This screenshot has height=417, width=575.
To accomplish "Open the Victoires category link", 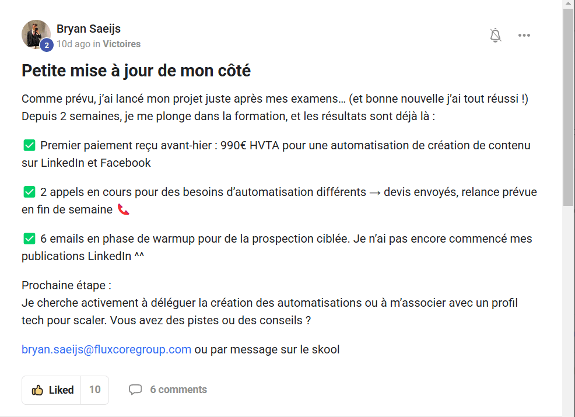I will pos(121,44).
